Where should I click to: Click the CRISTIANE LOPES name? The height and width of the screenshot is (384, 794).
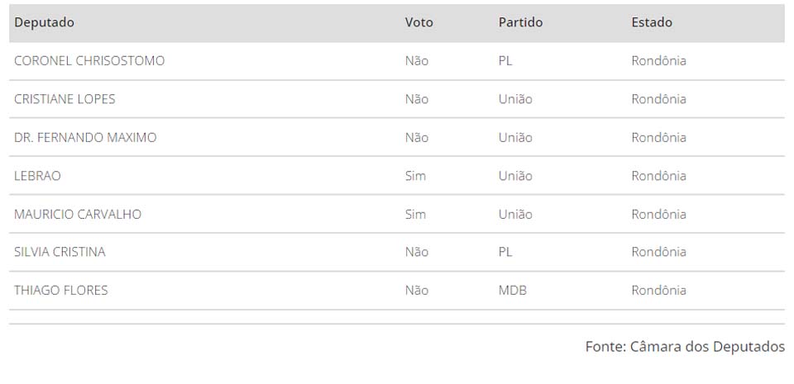pos(65,99)
